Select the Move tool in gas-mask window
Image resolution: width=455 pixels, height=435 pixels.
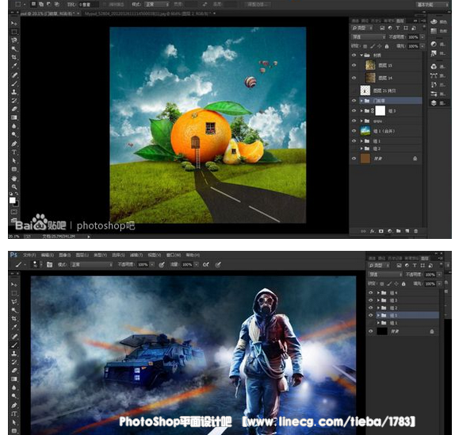pos(14,284)
